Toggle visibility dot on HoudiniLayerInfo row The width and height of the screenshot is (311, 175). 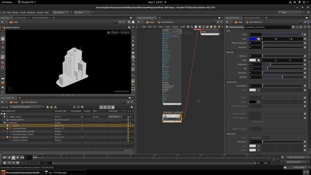click(x=128, y=120)
